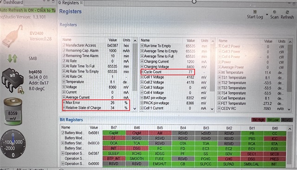Select the Relative State of Charge value 34

(112, 108)
